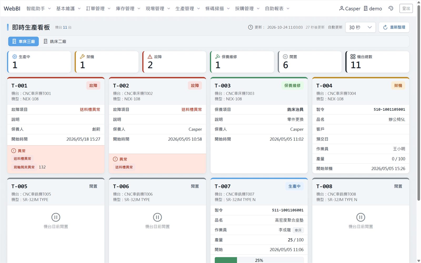Click the 車床 tag beside 李成龍
421x263 pixels.
pos(298,230)
